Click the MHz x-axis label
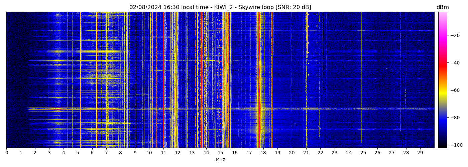Image resolution: width=468 pixels, height=167 pixels. [220, 160]
